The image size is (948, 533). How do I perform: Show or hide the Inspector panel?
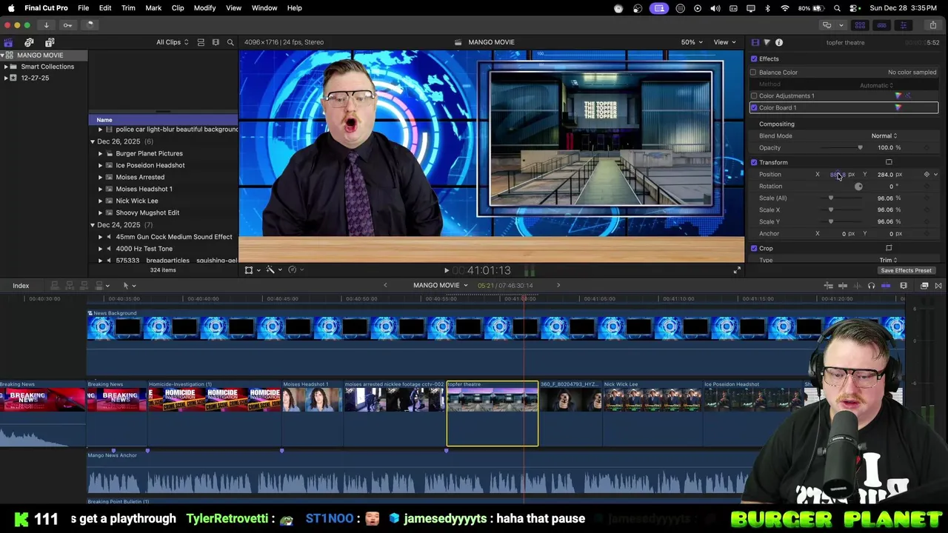[x=903, y=25]
